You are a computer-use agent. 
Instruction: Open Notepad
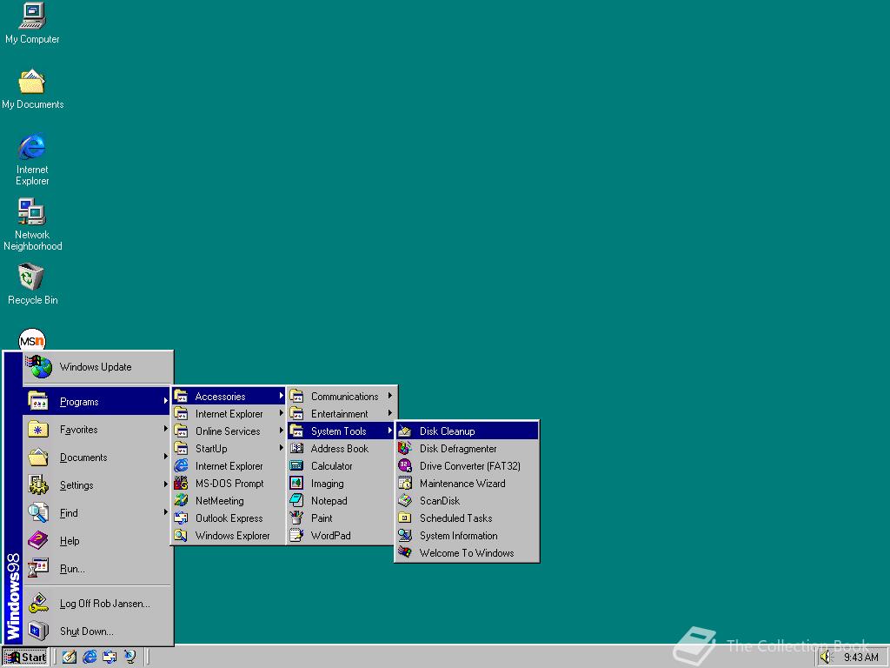coord(341,501)
